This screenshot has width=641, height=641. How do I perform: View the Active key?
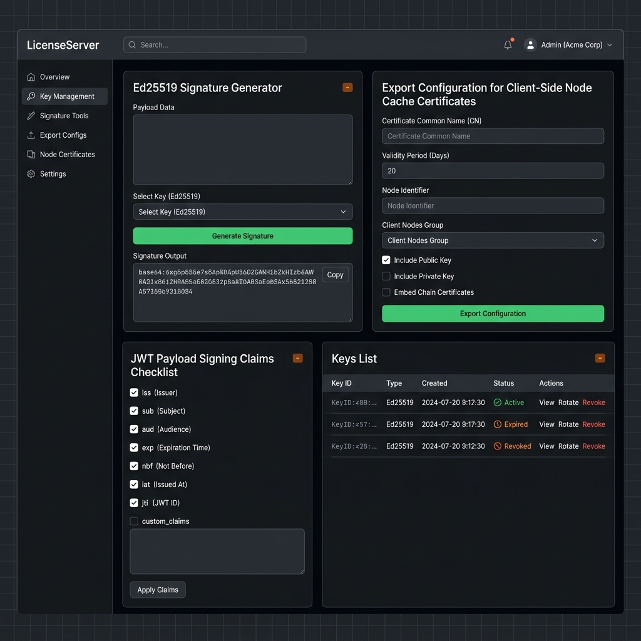pos(546,403)
